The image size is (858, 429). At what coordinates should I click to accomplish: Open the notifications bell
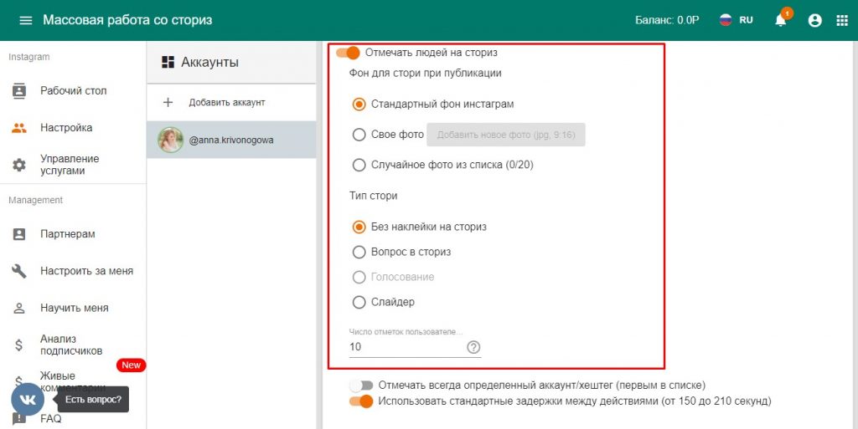tap(780, 20)
